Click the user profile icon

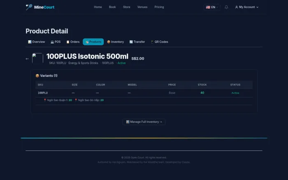[x=237, y=7]
